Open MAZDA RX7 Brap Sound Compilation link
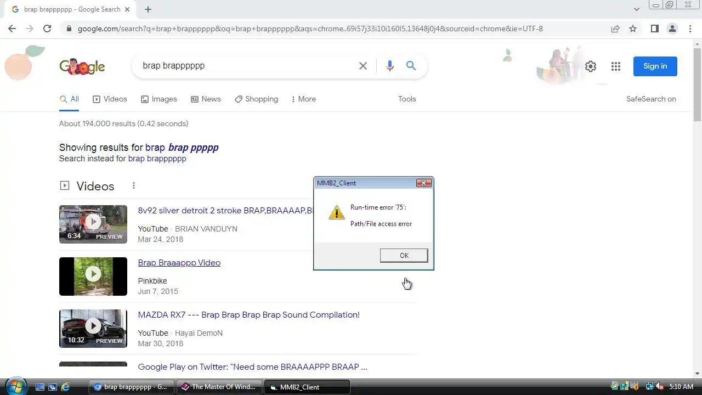The width and height of the screenshot is (702, 395). click(249, 315)
